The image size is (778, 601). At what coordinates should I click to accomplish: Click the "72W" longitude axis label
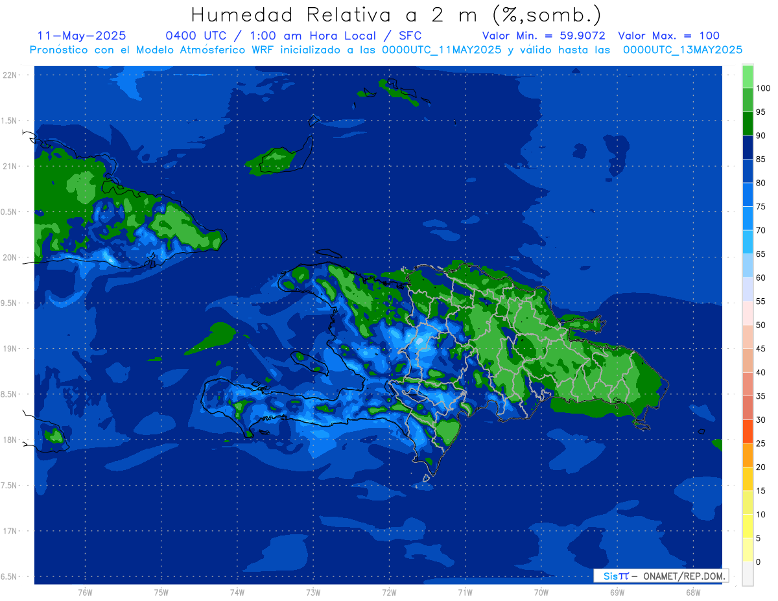tap(389, 593)
